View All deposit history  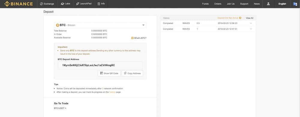coord(250,18)
